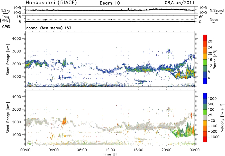Click the '1000' range tick of the power panel
The height and width of the screenshot is (156, 225).
click(16, 76)
